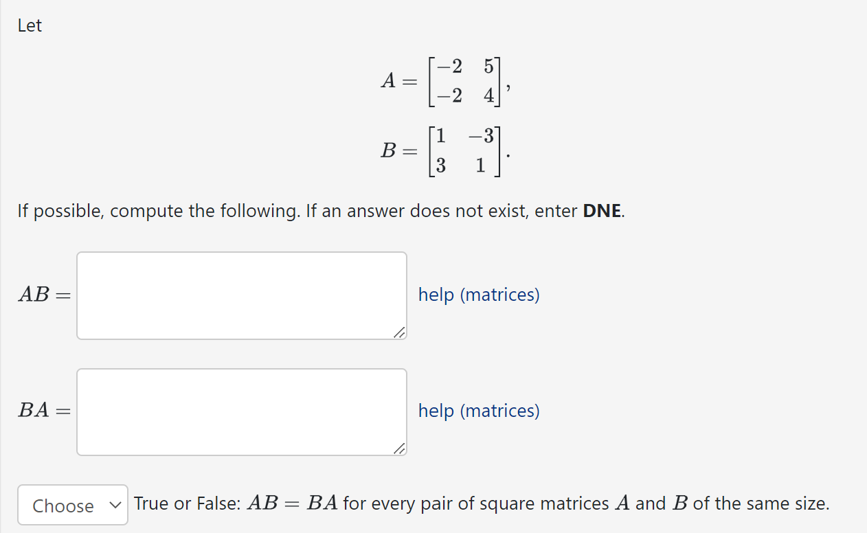Click the instruction line about computing answers
The image size is (867, 533).
(320, 211)
